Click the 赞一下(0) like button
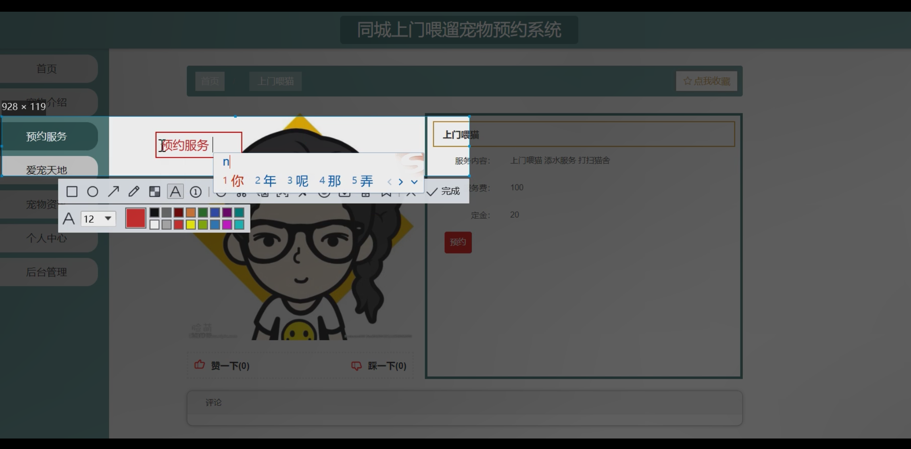The height and width of the screenshot is (449, 911). pyautogui.click(x=222, y=365)
